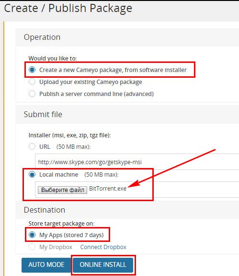Focus the Skype URL input field
239x276 pixels.
[137, 162]
